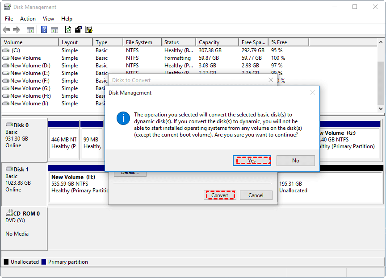Open the Help menu
The height and width of the screenshot is (278, 386).
pos(67,19)
